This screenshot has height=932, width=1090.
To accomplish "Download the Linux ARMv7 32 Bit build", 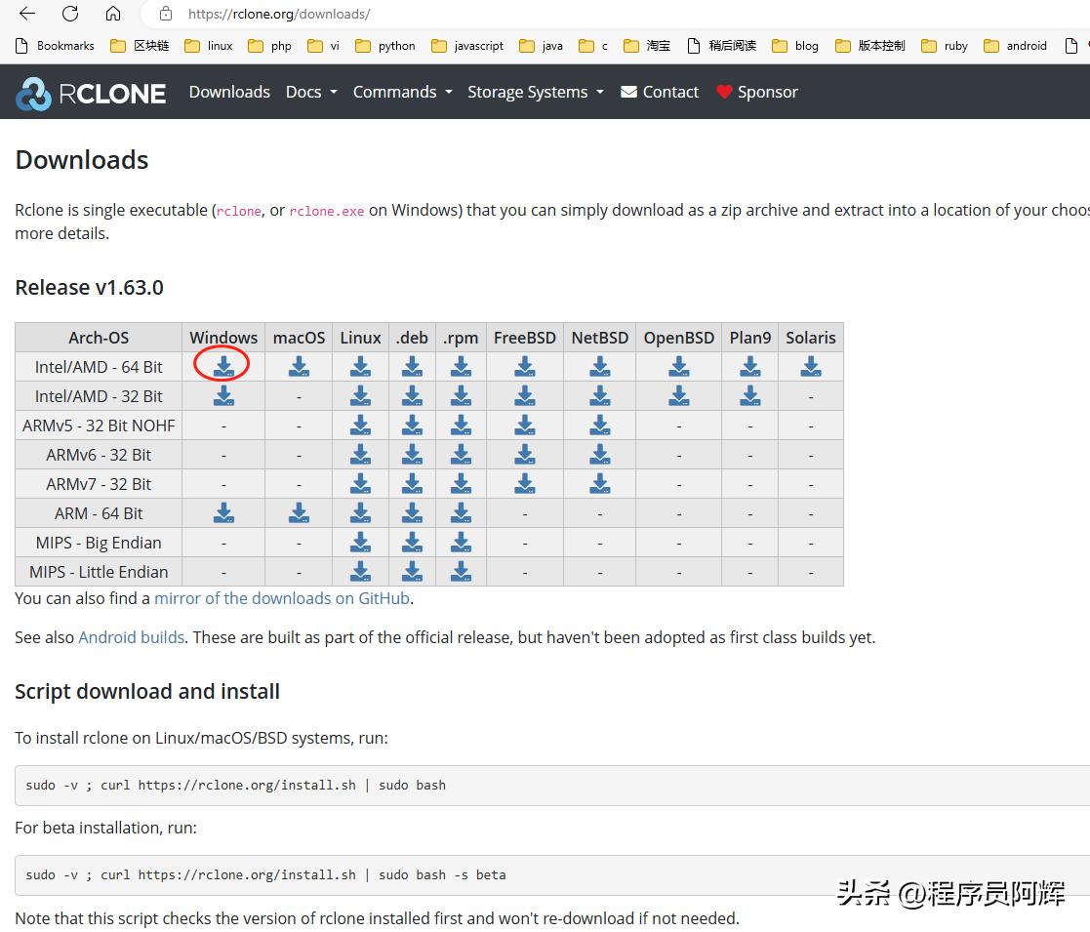I will [360, 483].
